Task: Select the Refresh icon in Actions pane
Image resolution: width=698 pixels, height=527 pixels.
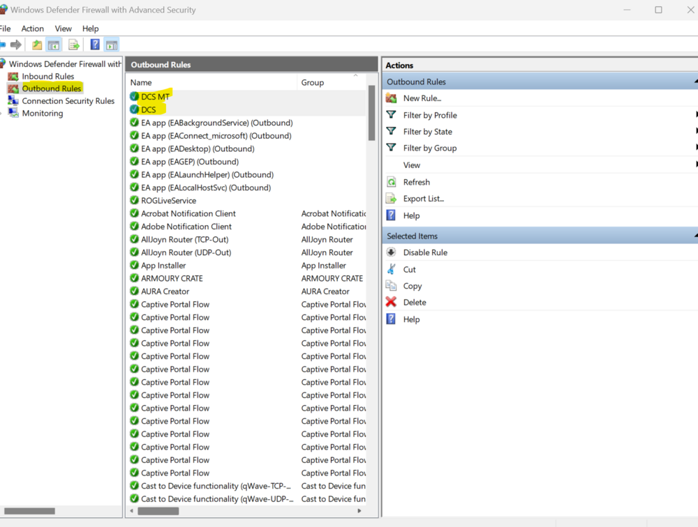Action: tap(392, 181)
